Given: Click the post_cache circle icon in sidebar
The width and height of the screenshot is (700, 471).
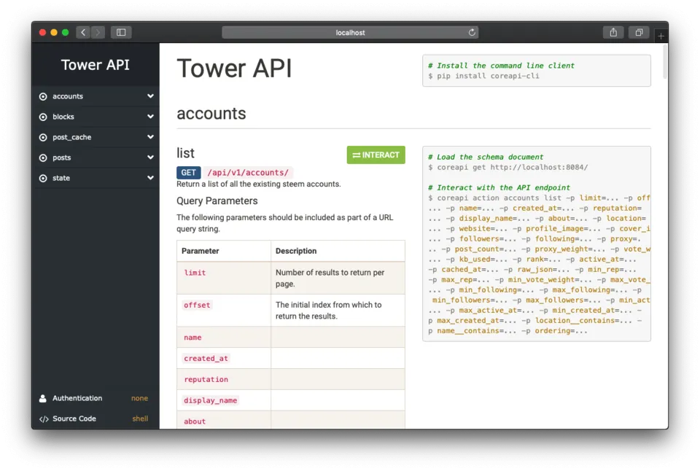Looking at the screenshot, I should tap(43, 138).
